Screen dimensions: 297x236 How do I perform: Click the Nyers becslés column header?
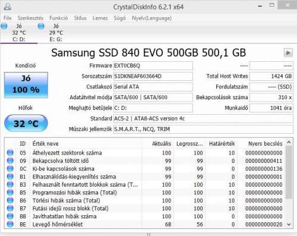point(261,143)
